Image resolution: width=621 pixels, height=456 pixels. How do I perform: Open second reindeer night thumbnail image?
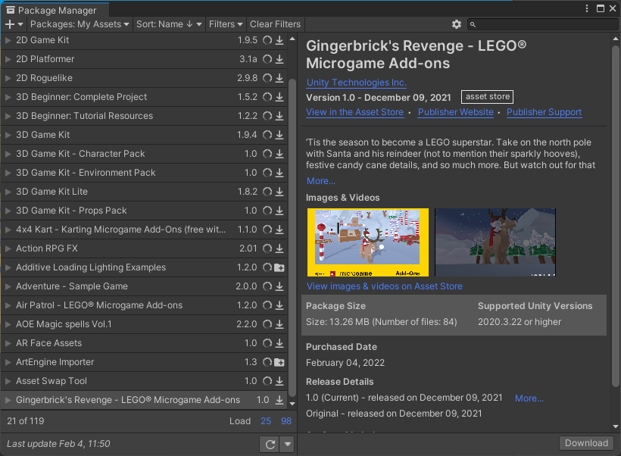pos(495,242)
